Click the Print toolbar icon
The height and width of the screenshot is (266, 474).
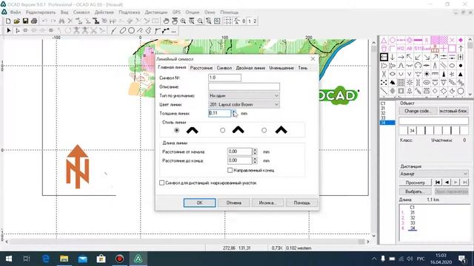[34, 21]
